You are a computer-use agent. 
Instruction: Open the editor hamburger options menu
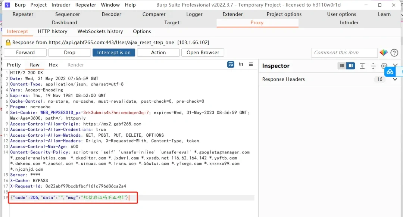(x=251, y=64)
